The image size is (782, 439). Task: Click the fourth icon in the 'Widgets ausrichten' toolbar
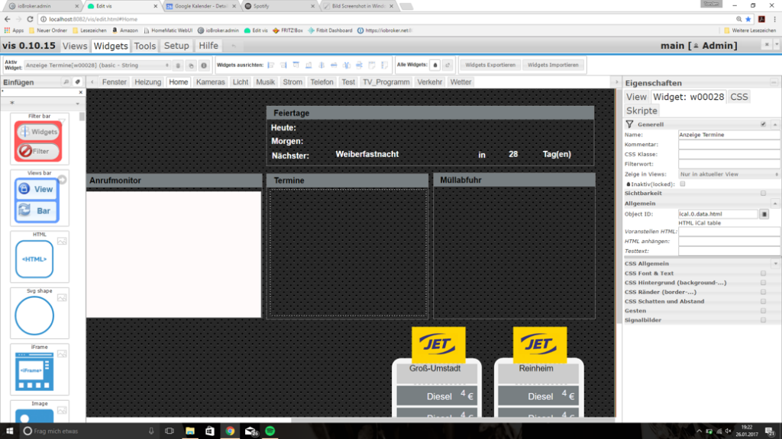309,66
